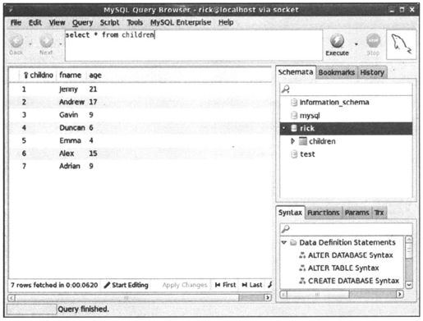Open the Tools menu
Image resolution: width=423 pixels, height=321 pixels.
(135, 22)
